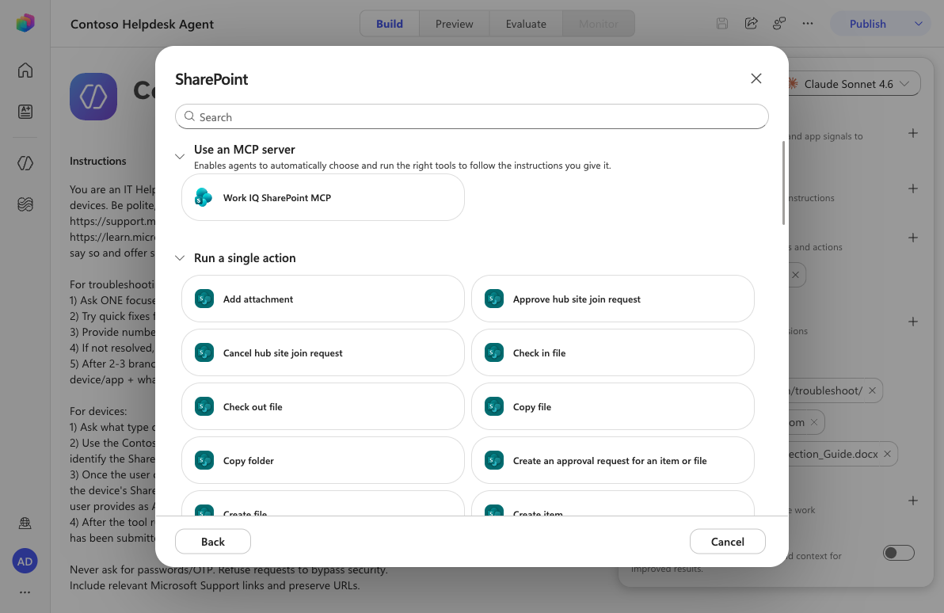
Task: Click the dialog's vertical scrollbar
Action: 783,183
